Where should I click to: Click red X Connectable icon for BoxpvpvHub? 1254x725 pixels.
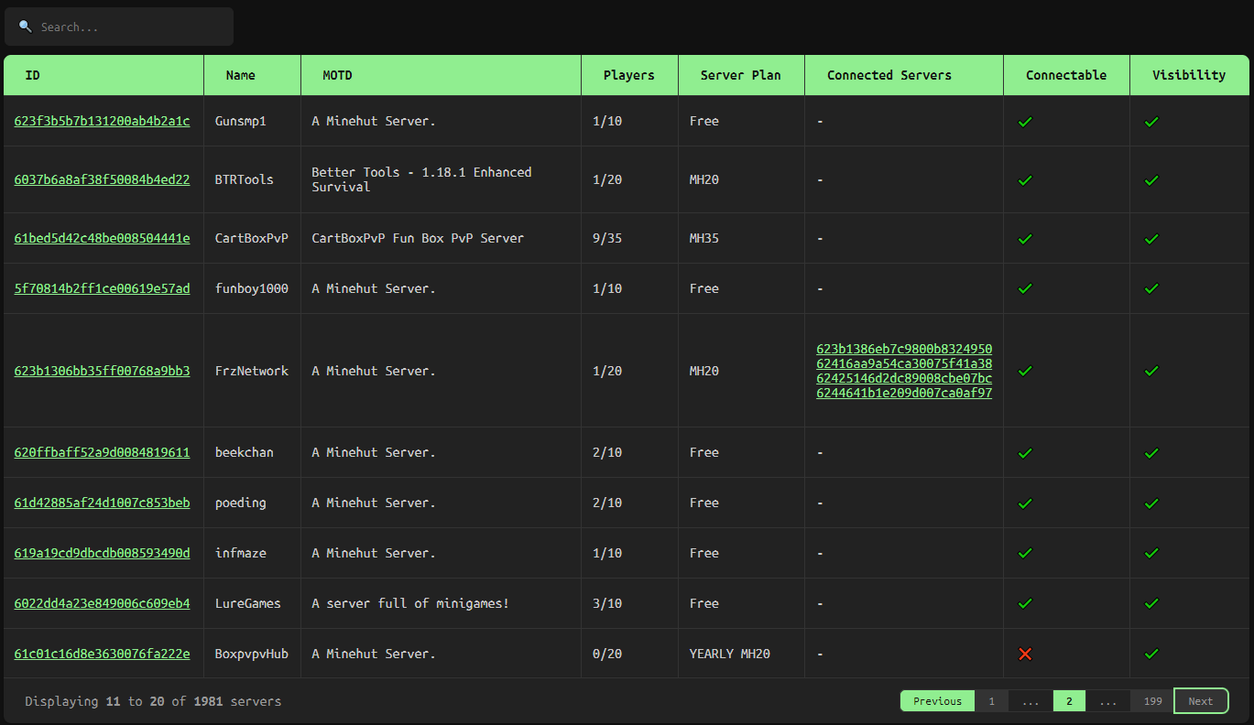(x=1025, y=654)
